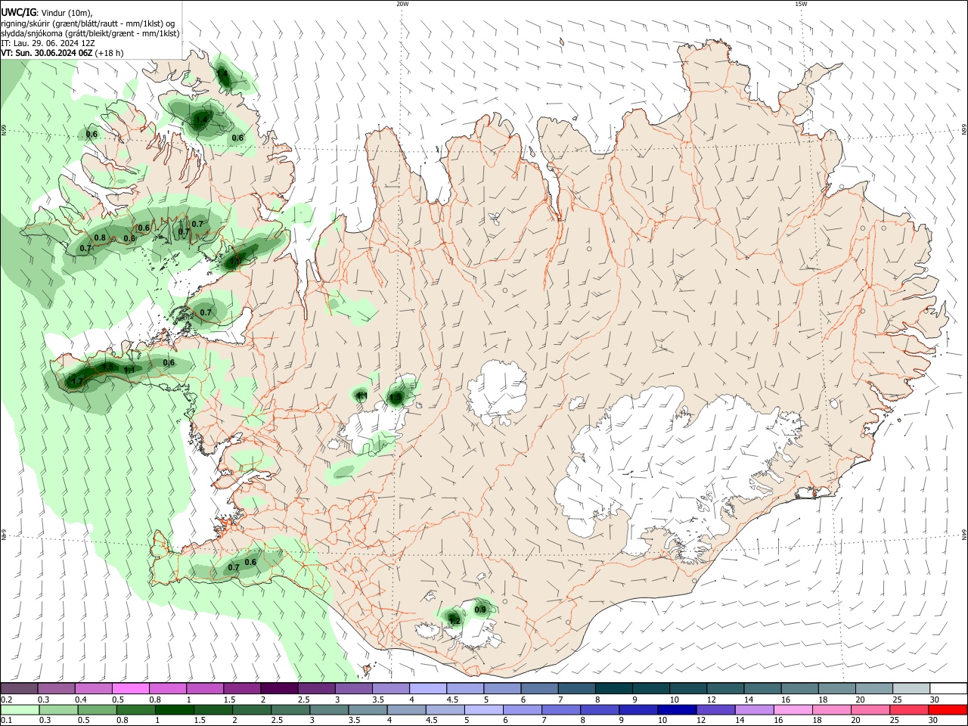Select the crimson 25–30 swatch, lower row

[909, 709]
